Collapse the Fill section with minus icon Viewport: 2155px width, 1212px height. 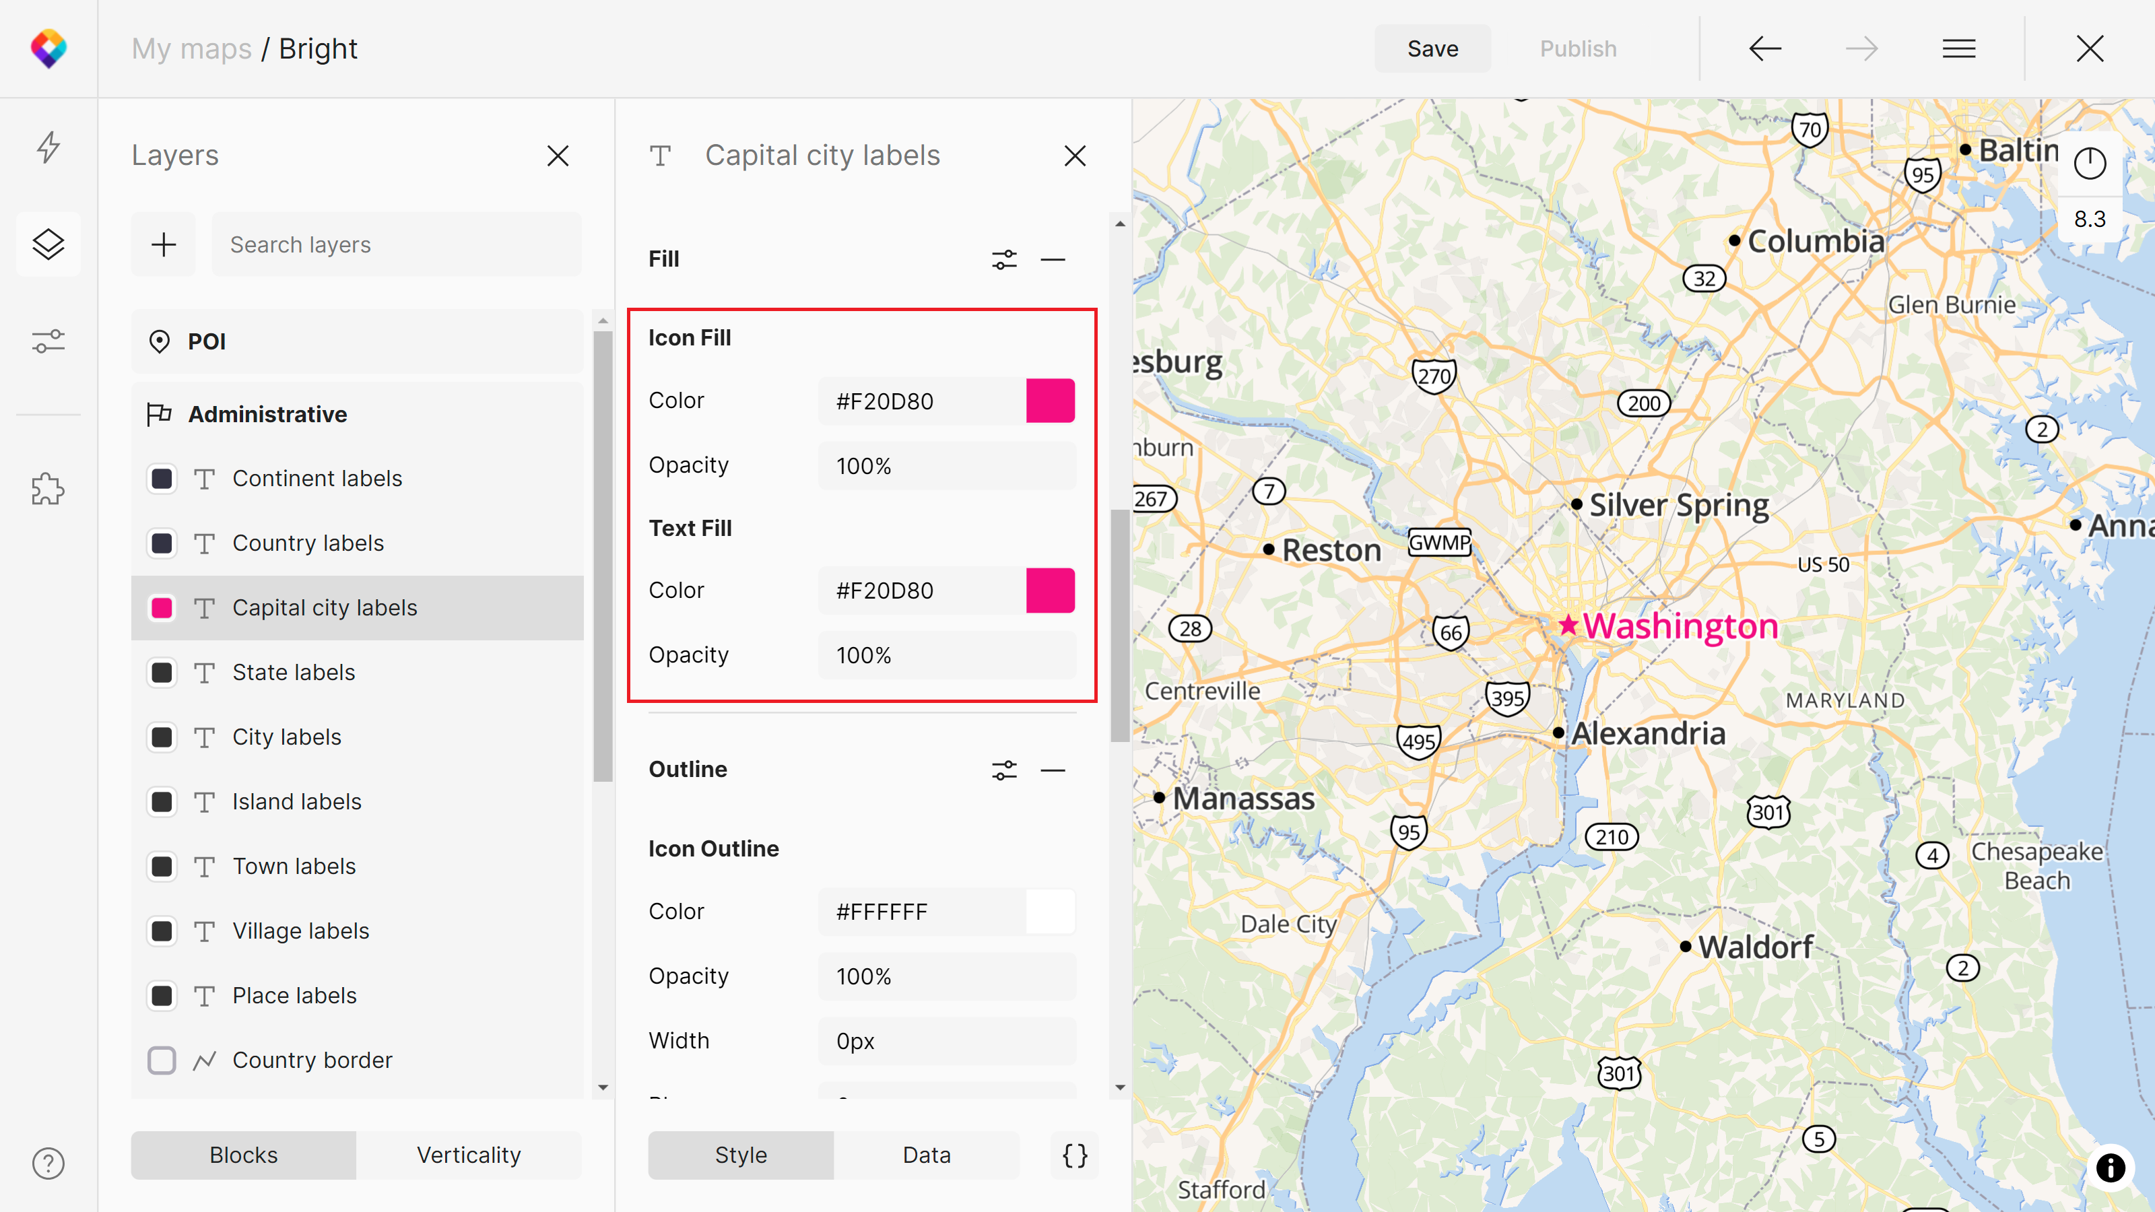tap(1053, 259)
